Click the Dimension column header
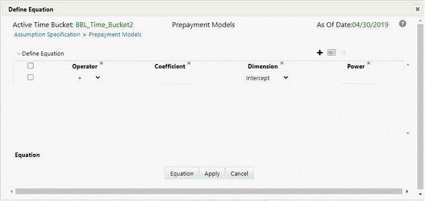The width and height of the screenshot is (425, 201). point(263,67)
